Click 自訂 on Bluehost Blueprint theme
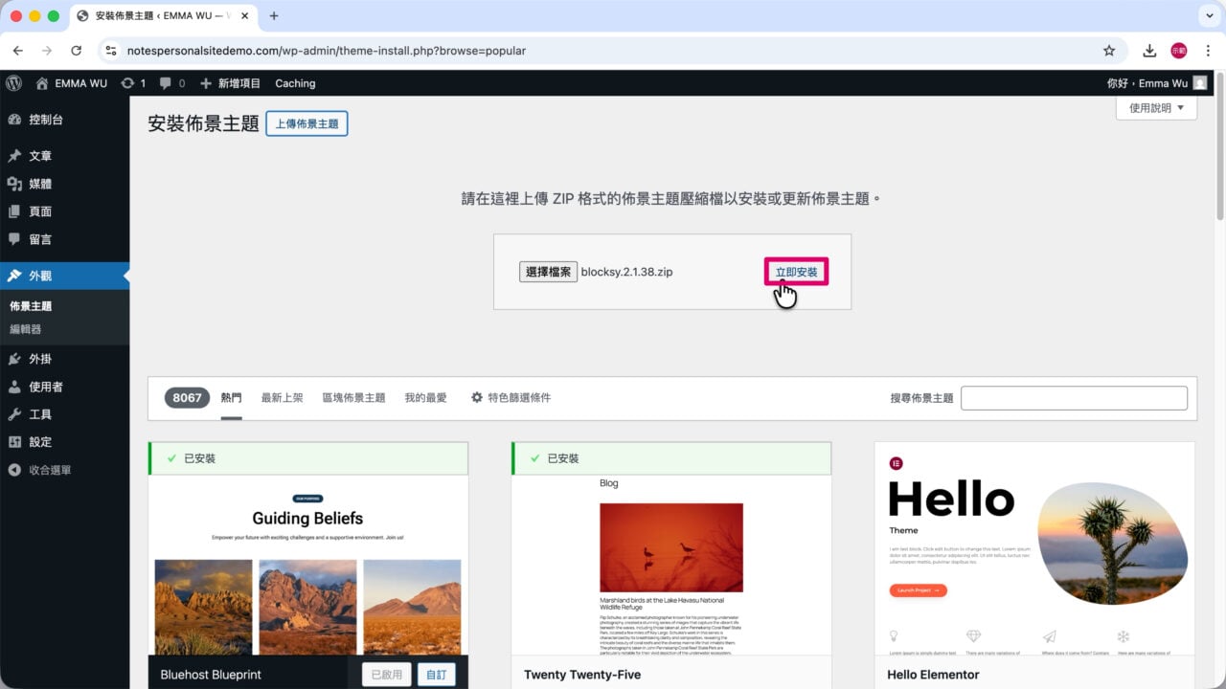The image size is (1226, 689). [437, 674]
